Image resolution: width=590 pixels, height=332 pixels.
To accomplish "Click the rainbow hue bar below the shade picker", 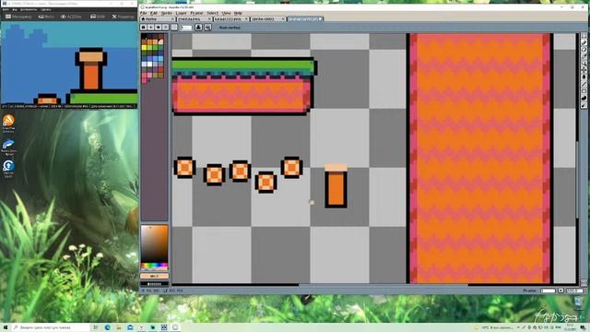I will (154, 266).
